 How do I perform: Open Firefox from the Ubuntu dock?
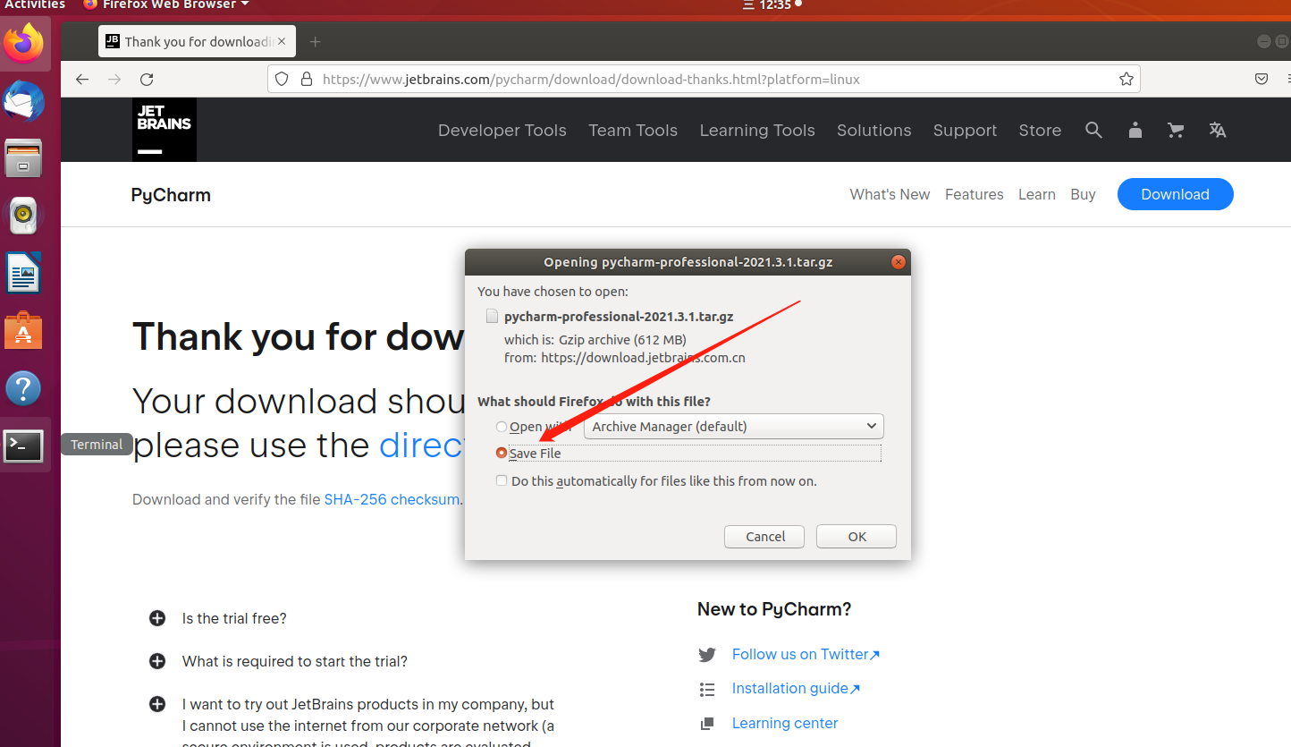tap(24, 42)
